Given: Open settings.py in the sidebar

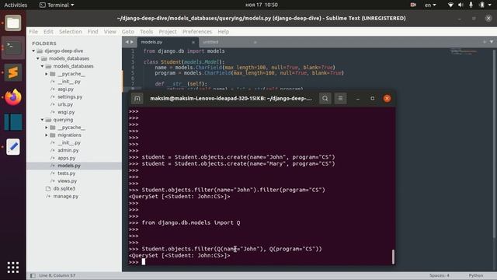Looking at the screenshot, I should point(70,96).
